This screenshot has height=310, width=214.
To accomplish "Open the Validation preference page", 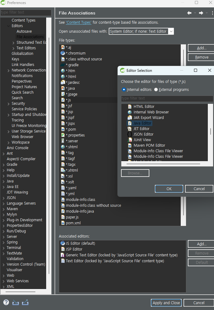I will coord(15,259).
